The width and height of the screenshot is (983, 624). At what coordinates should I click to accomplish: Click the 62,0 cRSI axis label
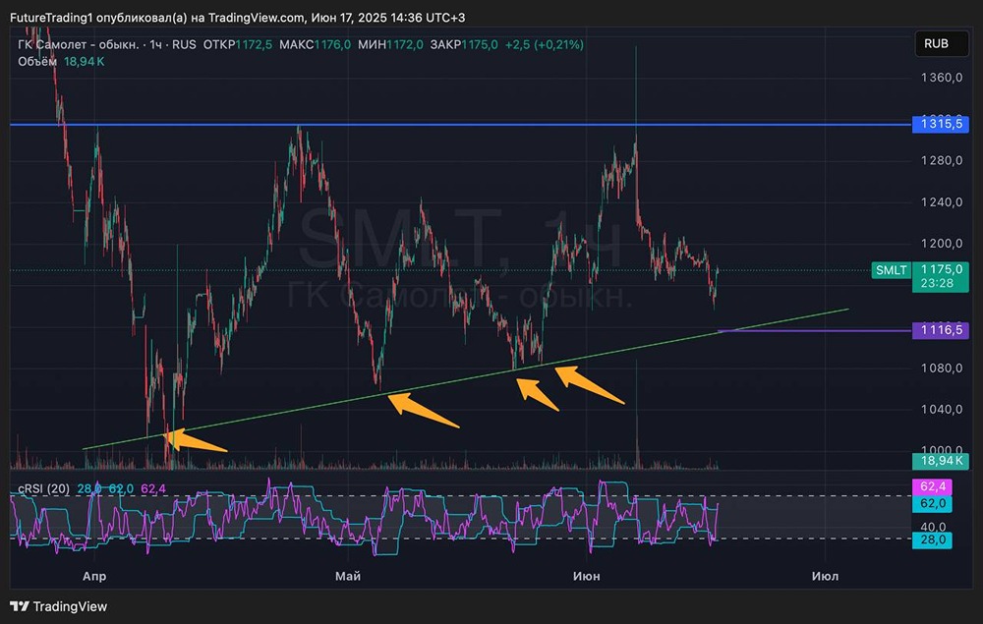coord(932,504)
